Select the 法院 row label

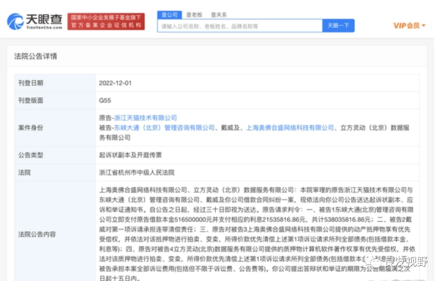coord(25,172)
